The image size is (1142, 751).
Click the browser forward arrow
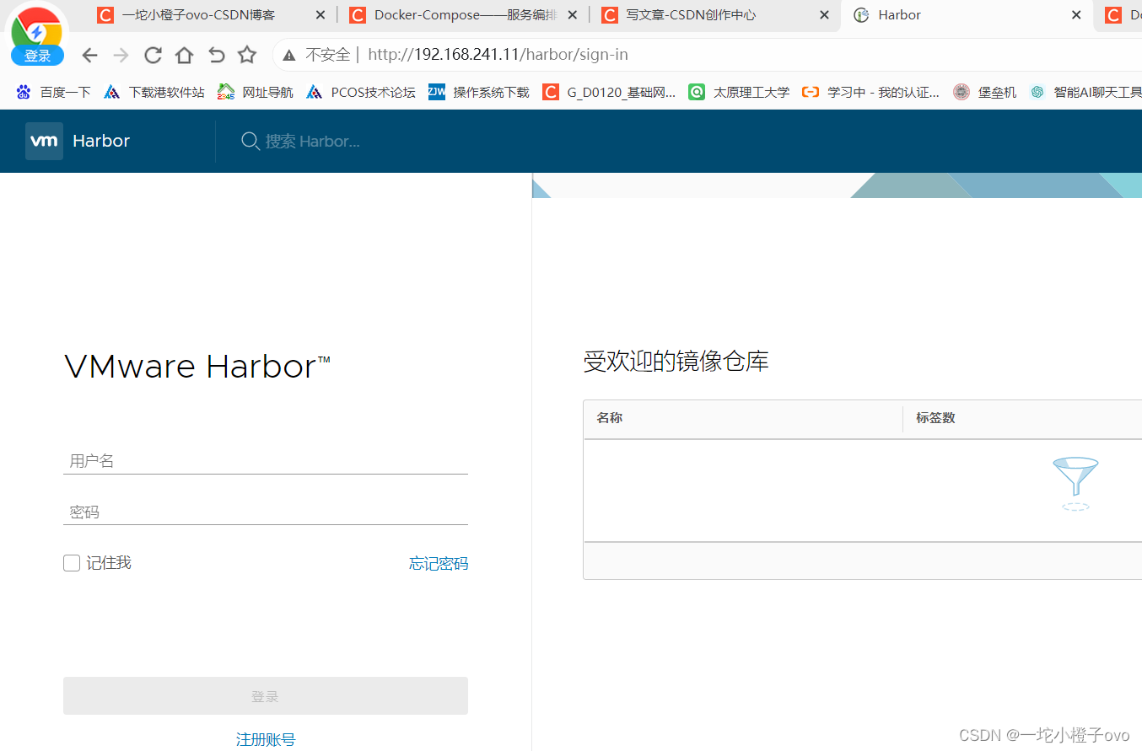tap(121, 56)
